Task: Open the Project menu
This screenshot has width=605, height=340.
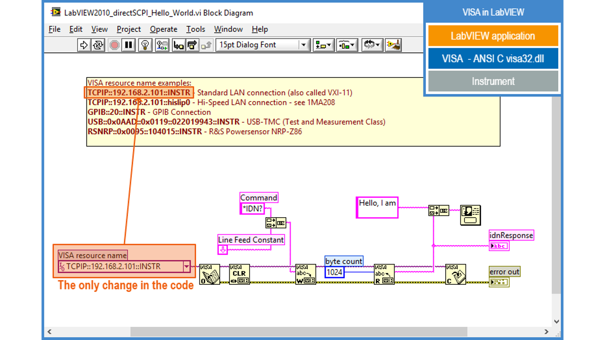Action: [129, 29]
